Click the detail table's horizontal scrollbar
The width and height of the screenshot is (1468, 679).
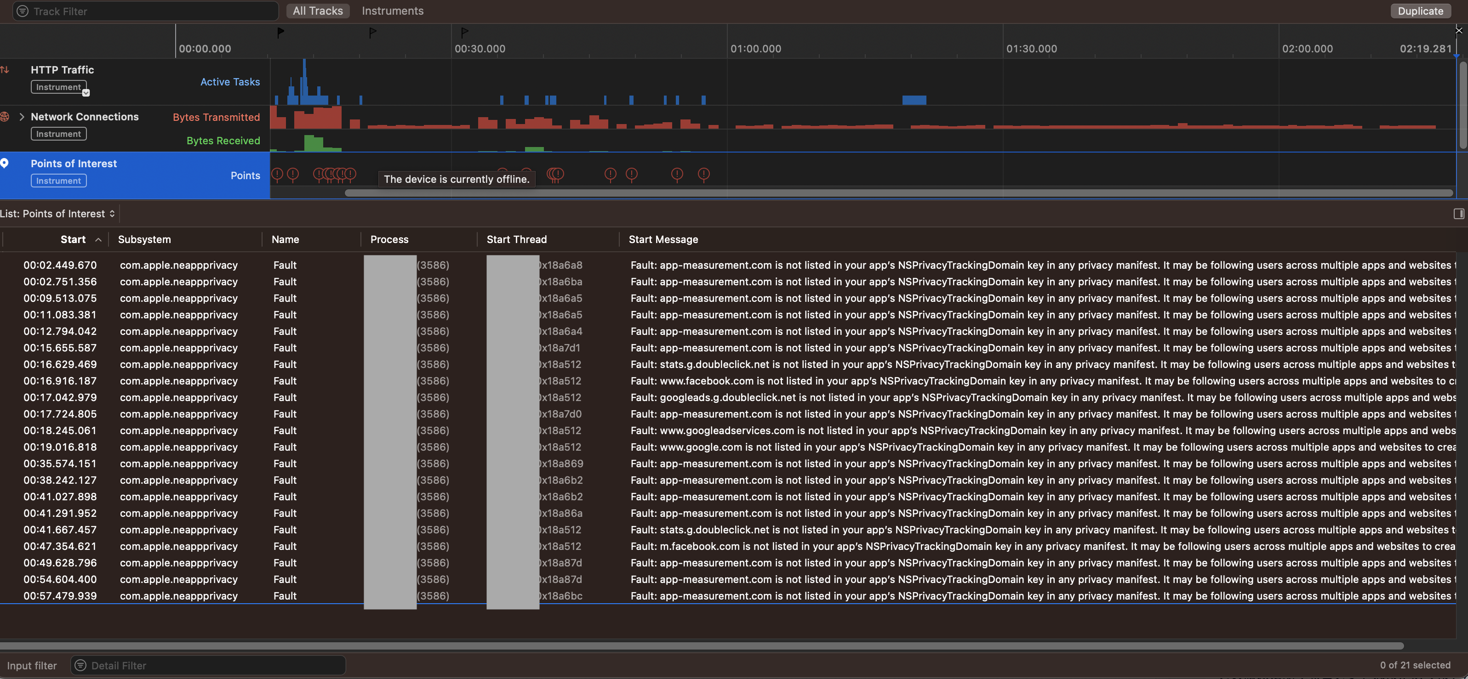tap(702, 645)
